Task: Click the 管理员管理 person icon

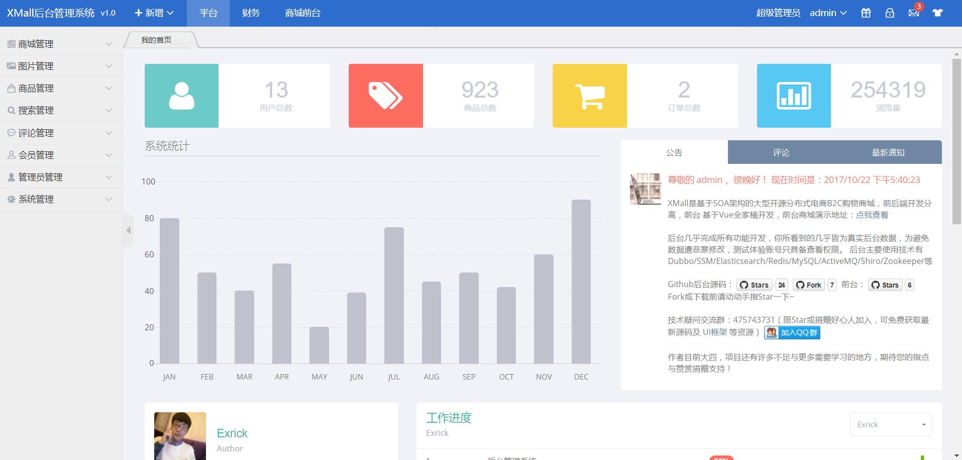Action: pos(11,177)
